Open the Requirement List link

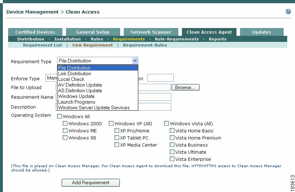click(43, 45)
